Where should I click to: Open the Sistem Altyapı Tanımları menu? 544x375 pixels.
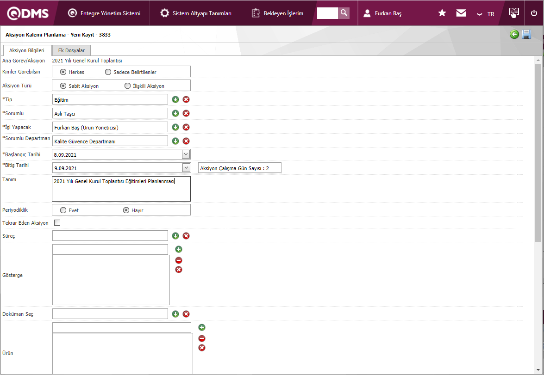(x=196, y=13)
